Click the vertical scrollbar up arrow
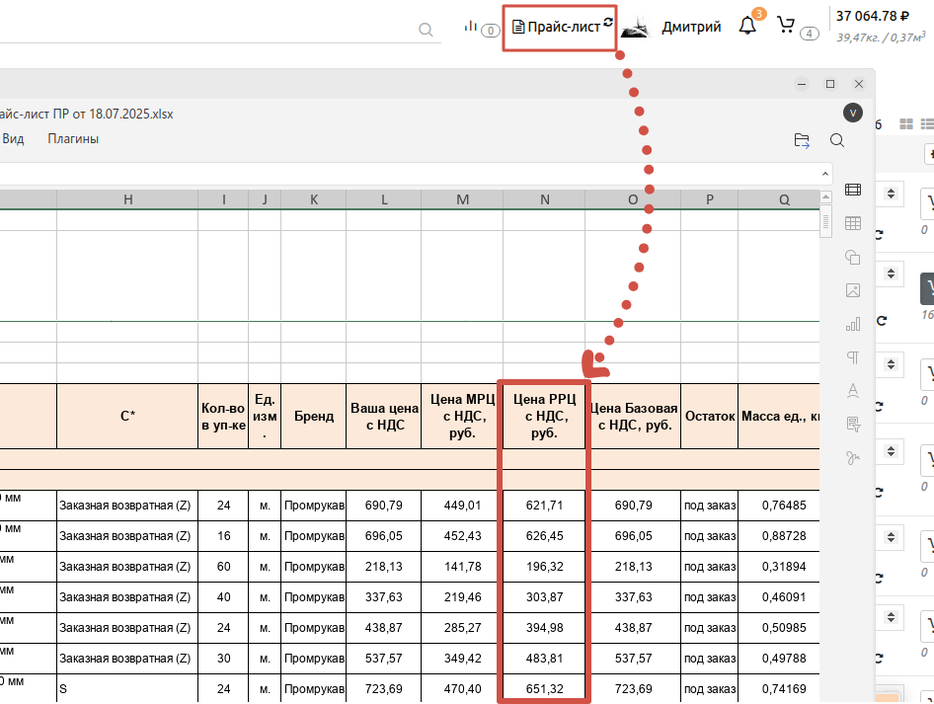934x704 pixels. 825,196
